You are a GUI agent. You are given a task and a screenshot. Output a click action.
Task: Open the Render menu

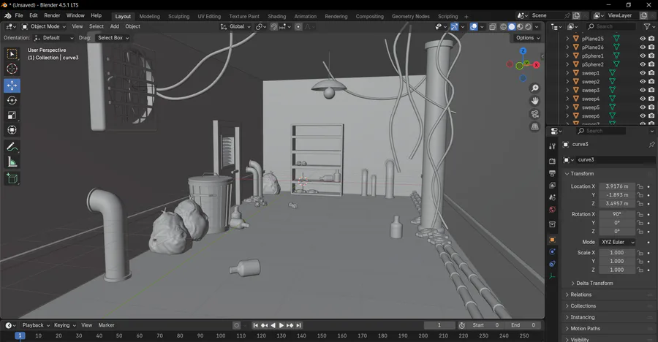[52, 15]
